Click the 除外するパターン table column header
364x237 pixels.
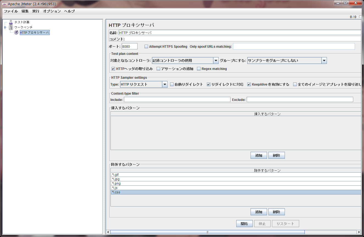point(236,170)
